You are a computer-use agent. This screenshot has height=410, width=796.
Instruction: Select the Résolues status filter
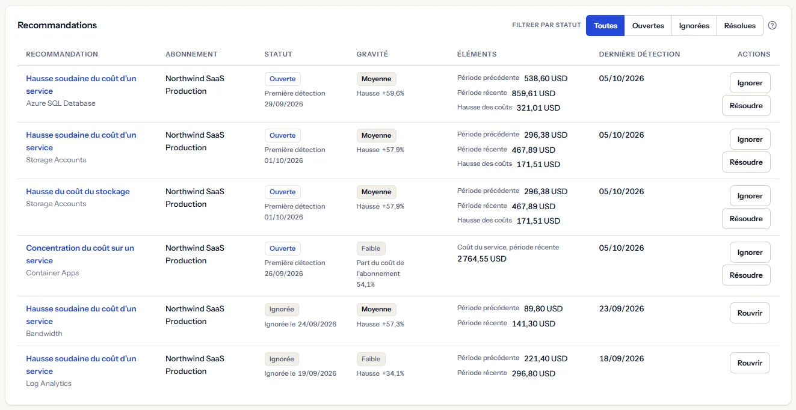point(740,26)
